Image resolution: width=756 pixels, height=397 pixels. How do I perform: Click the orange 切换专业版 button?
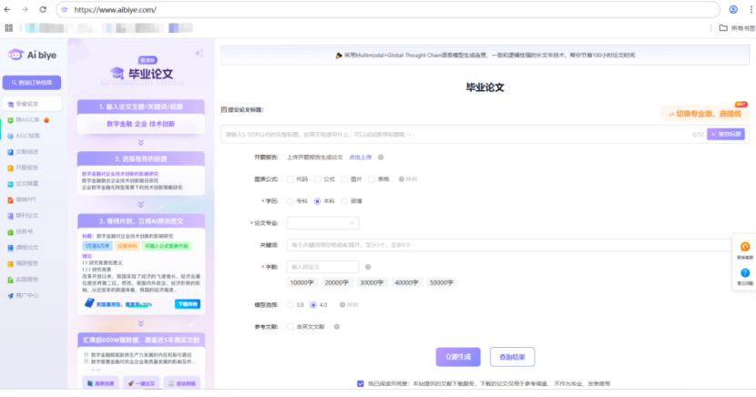click(704, 114)
